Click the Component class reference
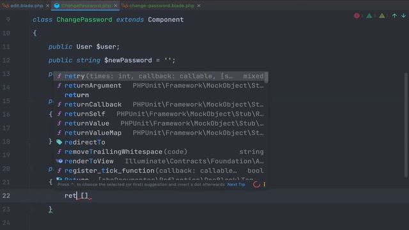The height and width of the screenshot is (230, 409). click(x=166, y=20)
